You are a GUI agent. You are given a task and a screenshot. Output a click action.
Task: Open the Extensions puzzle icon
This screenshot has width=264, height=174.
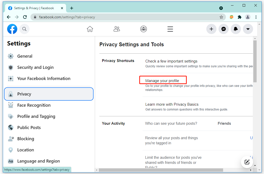click(239, 17)
